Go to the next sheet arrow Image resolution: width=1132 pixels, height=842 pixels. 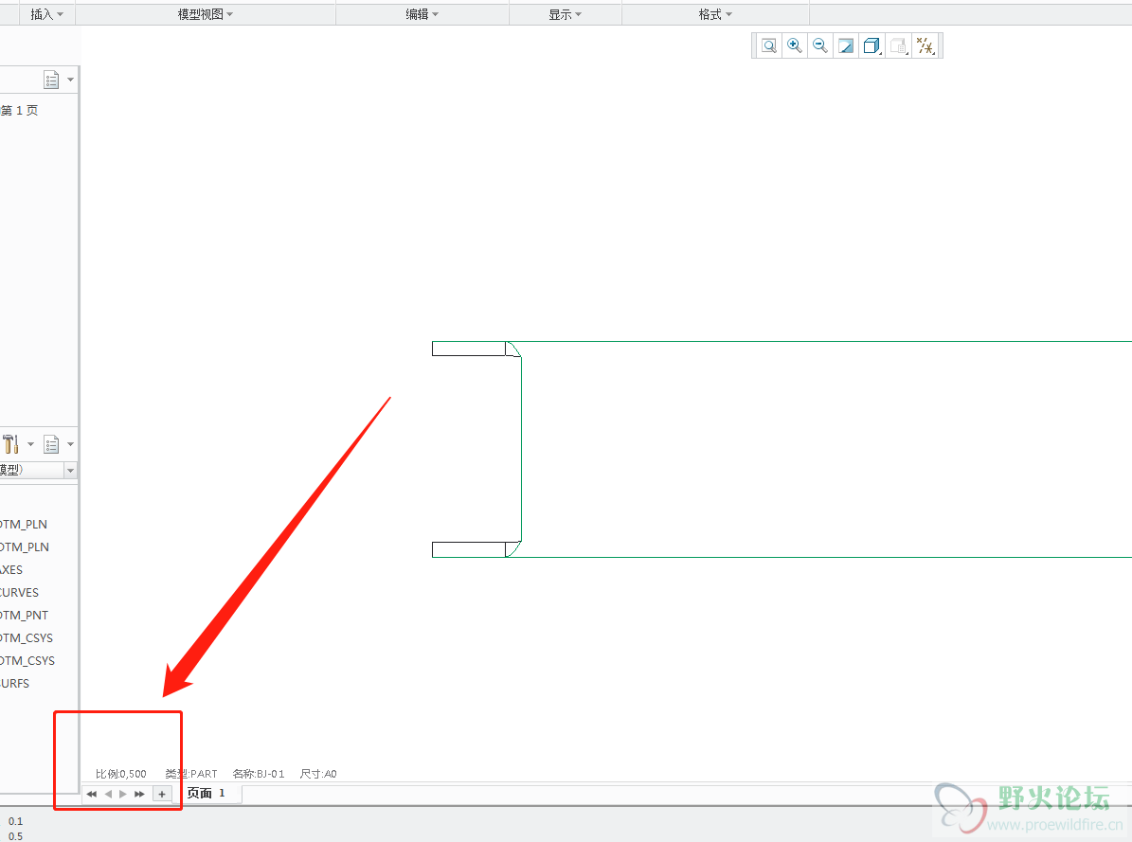point(123,794)
